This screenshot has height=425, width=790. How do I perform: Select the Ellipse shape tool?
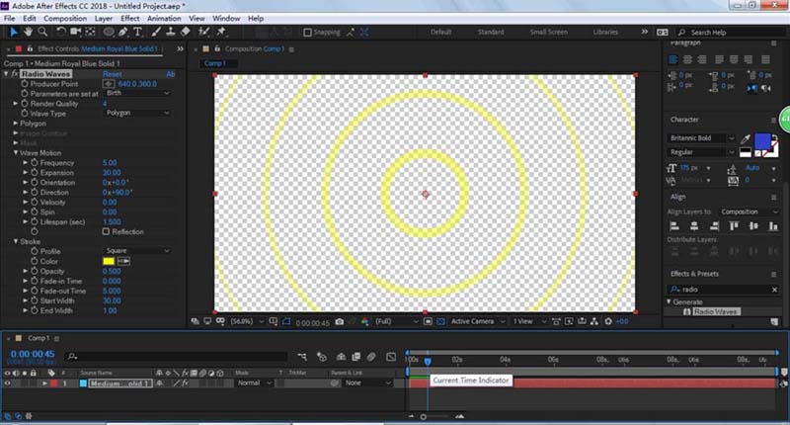108,32
